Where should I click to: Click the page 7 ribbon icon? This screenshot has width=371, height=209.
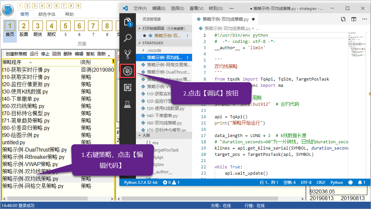[x=93, y=29]
